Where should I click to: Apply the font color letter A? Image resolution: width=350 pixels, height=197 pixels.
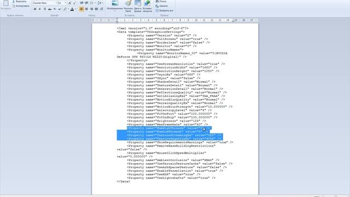72,9
